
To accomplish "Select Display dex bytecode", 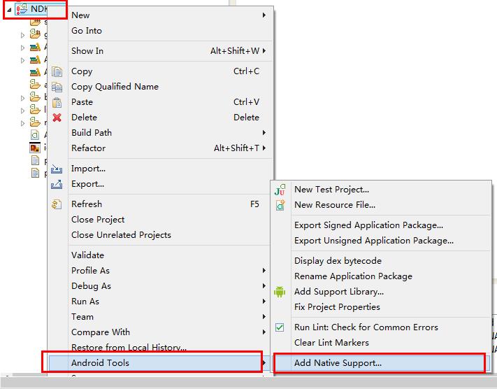I will pos(381,261).
